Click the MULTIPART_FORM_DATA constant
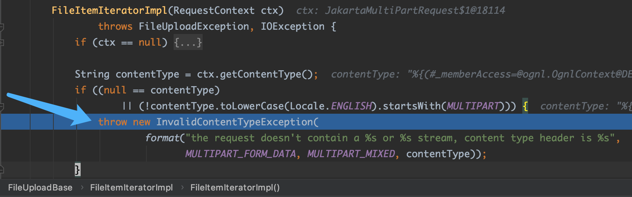The height and width of the screenshot is (197, 632). point(240,154)
